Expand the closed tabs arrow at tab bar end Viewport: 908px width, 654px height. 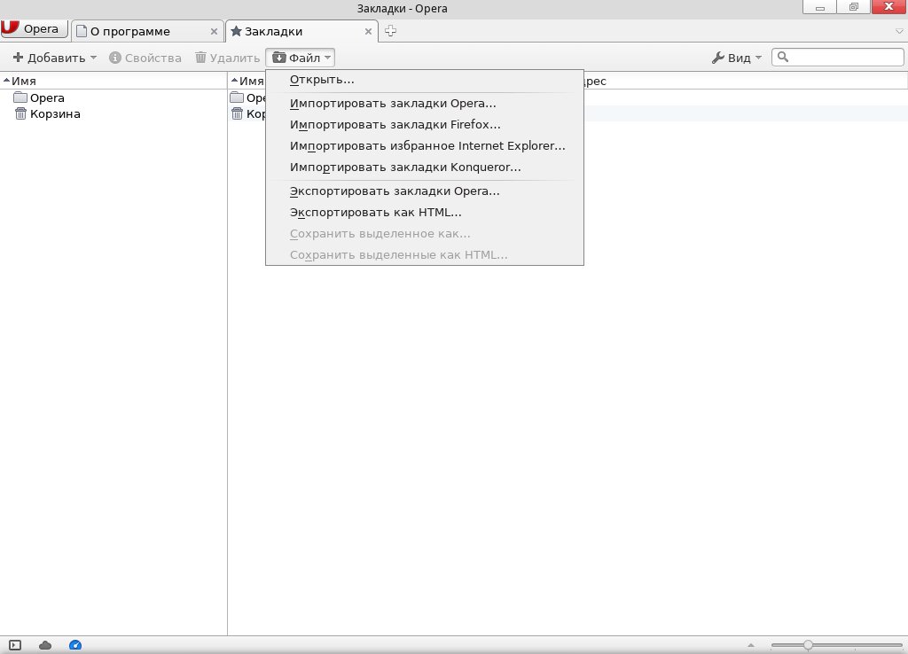click(899, 31)
